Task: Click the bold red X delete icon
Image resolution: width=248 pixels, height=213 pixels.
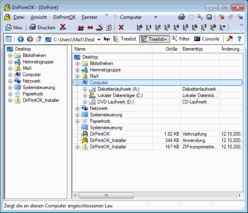Action: pos(121,27)
